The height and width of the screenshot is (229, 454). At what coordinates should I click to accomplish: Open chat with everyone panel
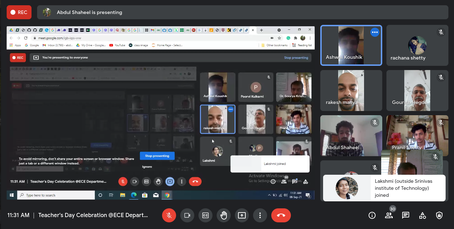click(406, 215)
